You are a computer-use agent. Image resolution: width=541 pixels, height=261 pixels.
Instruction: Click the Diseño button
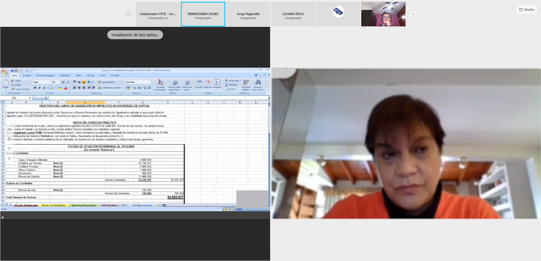point(527,9)
